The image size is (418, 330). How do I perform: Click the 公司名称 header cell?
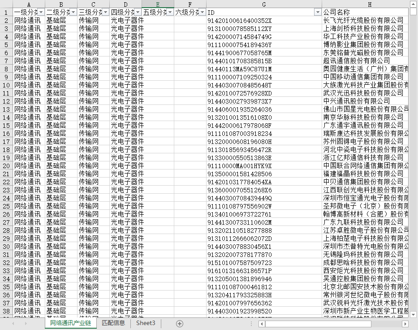point(365,12)
